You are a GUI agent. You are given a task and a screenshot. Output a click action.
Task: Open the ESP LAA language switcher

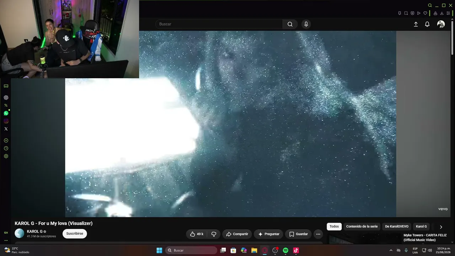click(x=415, y=250)
